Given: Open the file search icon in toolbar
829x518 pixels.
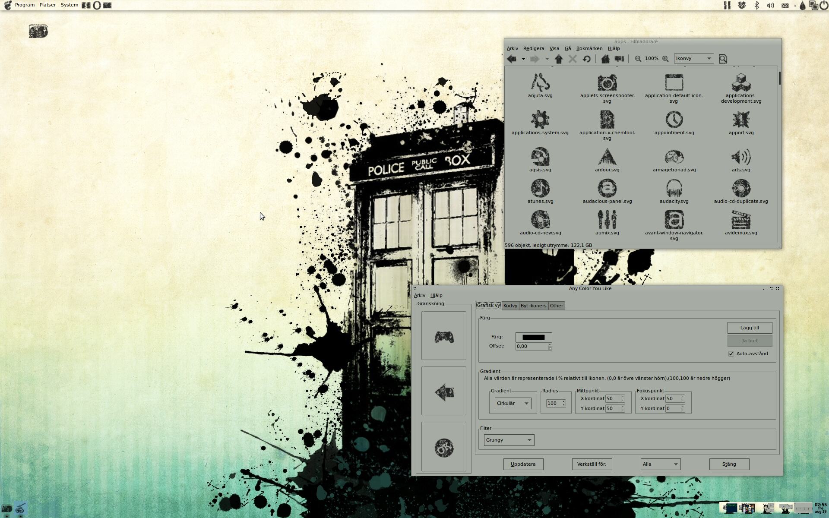Looking at the screenshot, I should pos(723,59).
